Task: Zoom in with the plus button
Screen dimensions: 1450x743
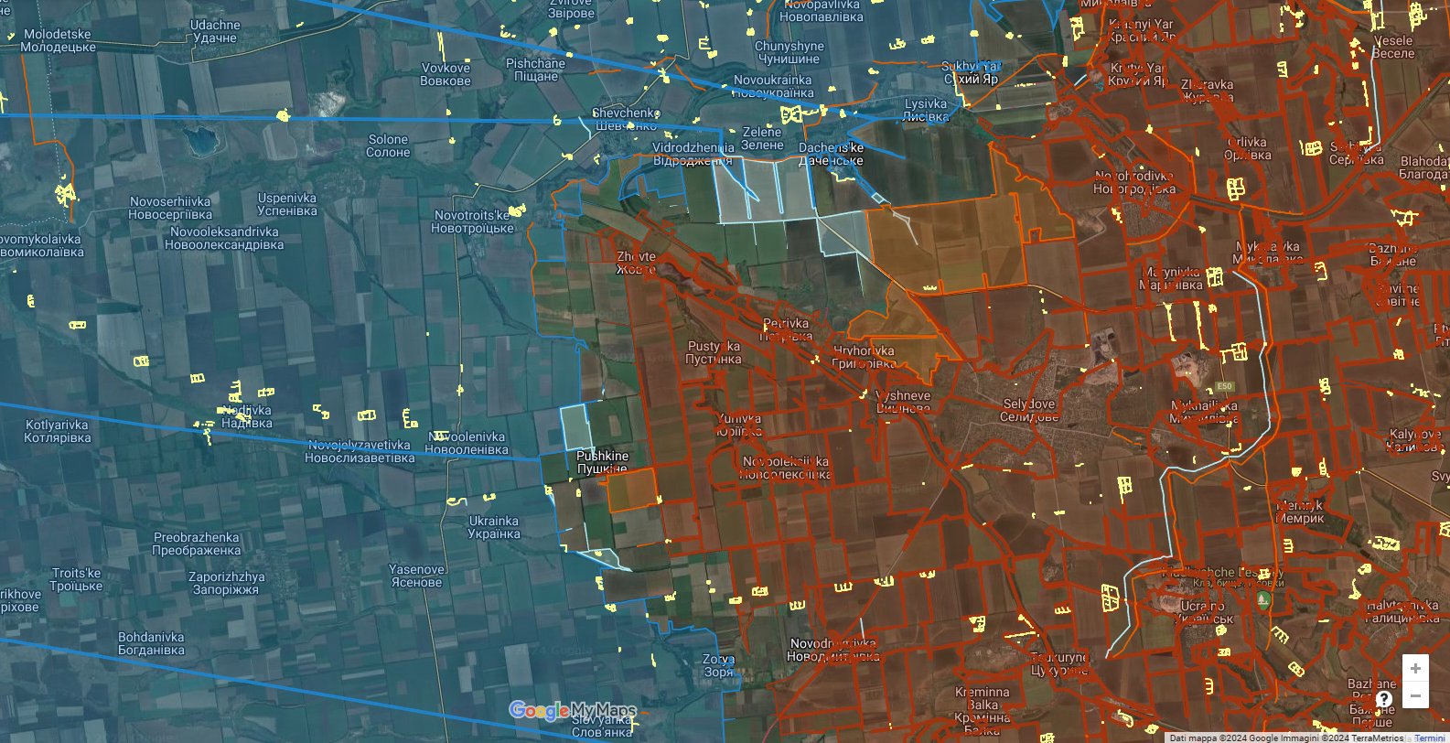Action: click(x=1415, y=668)
